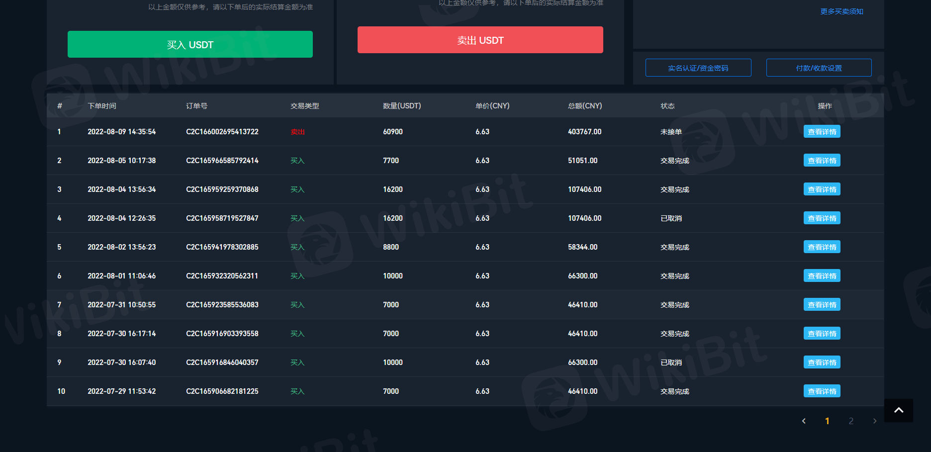Screen dimensions: 931x452
Task: Select page 2 in pagination
Action: tap(851, 421)
